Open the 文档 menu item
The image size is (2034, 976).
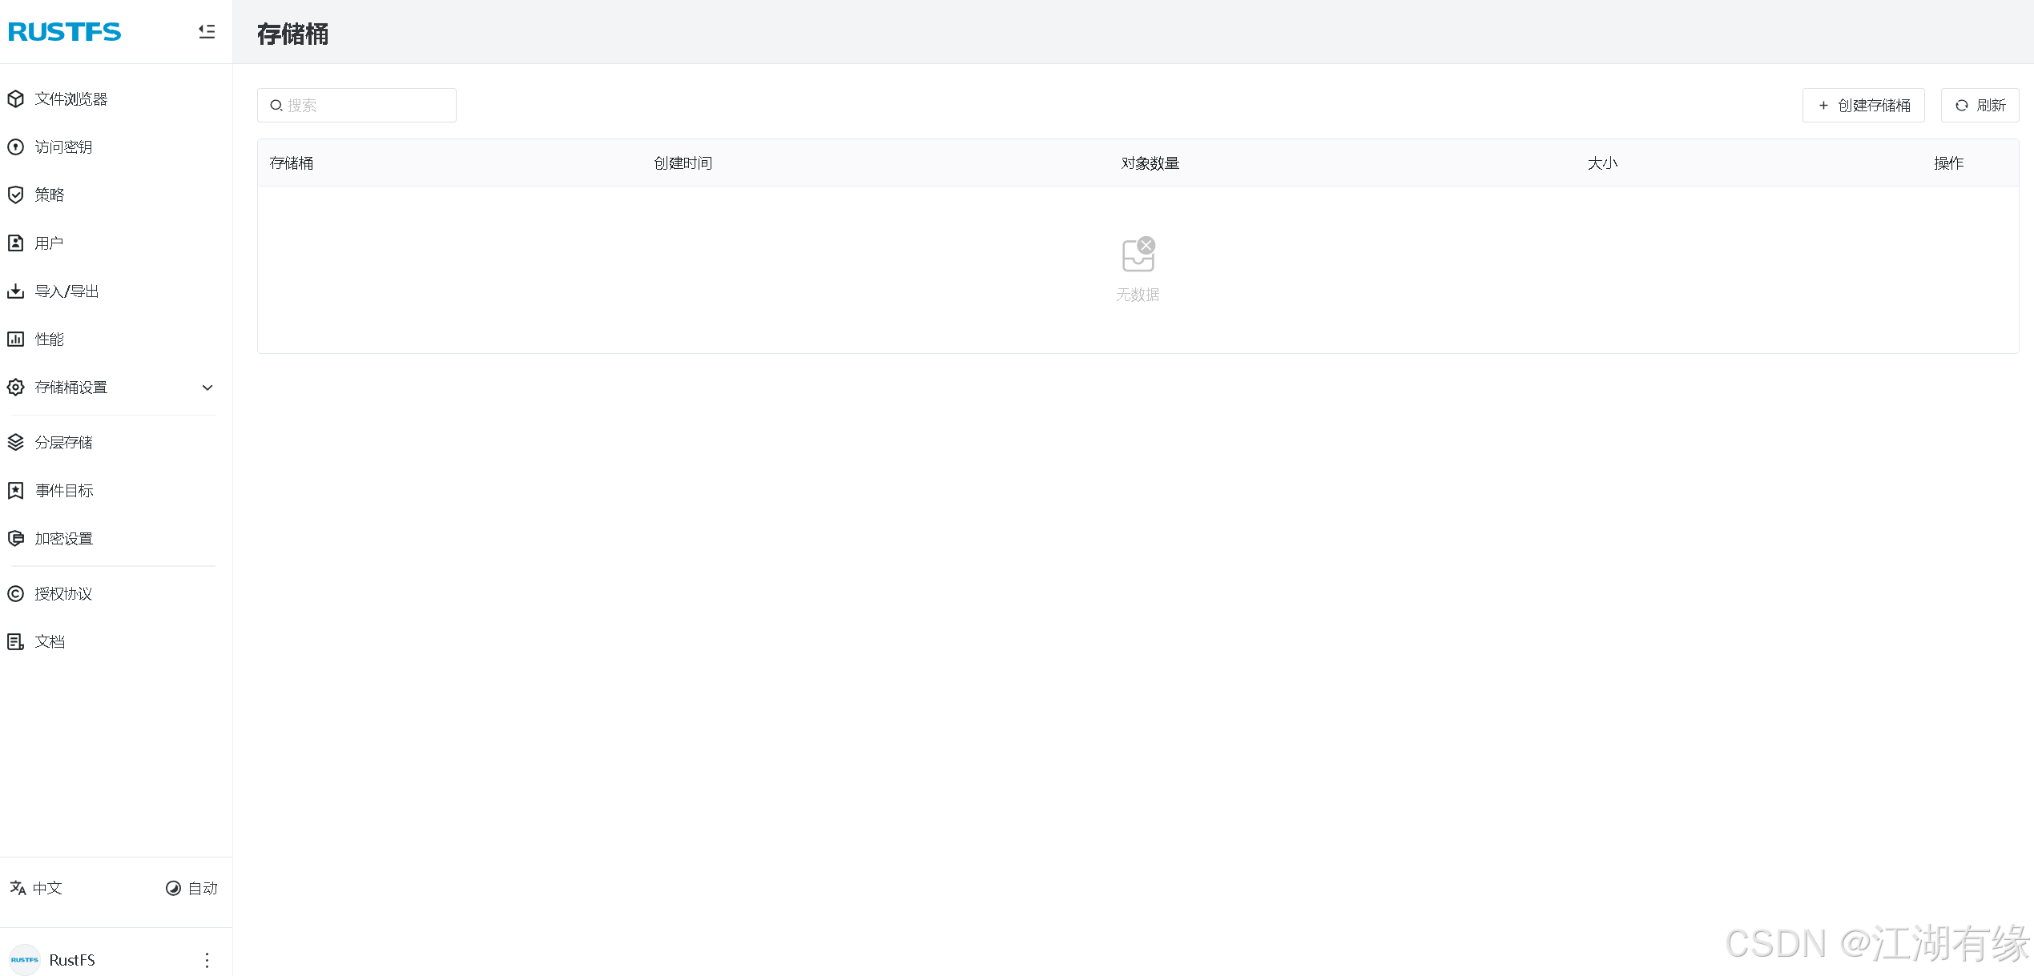pyautogui.click(x=49, y=641)
